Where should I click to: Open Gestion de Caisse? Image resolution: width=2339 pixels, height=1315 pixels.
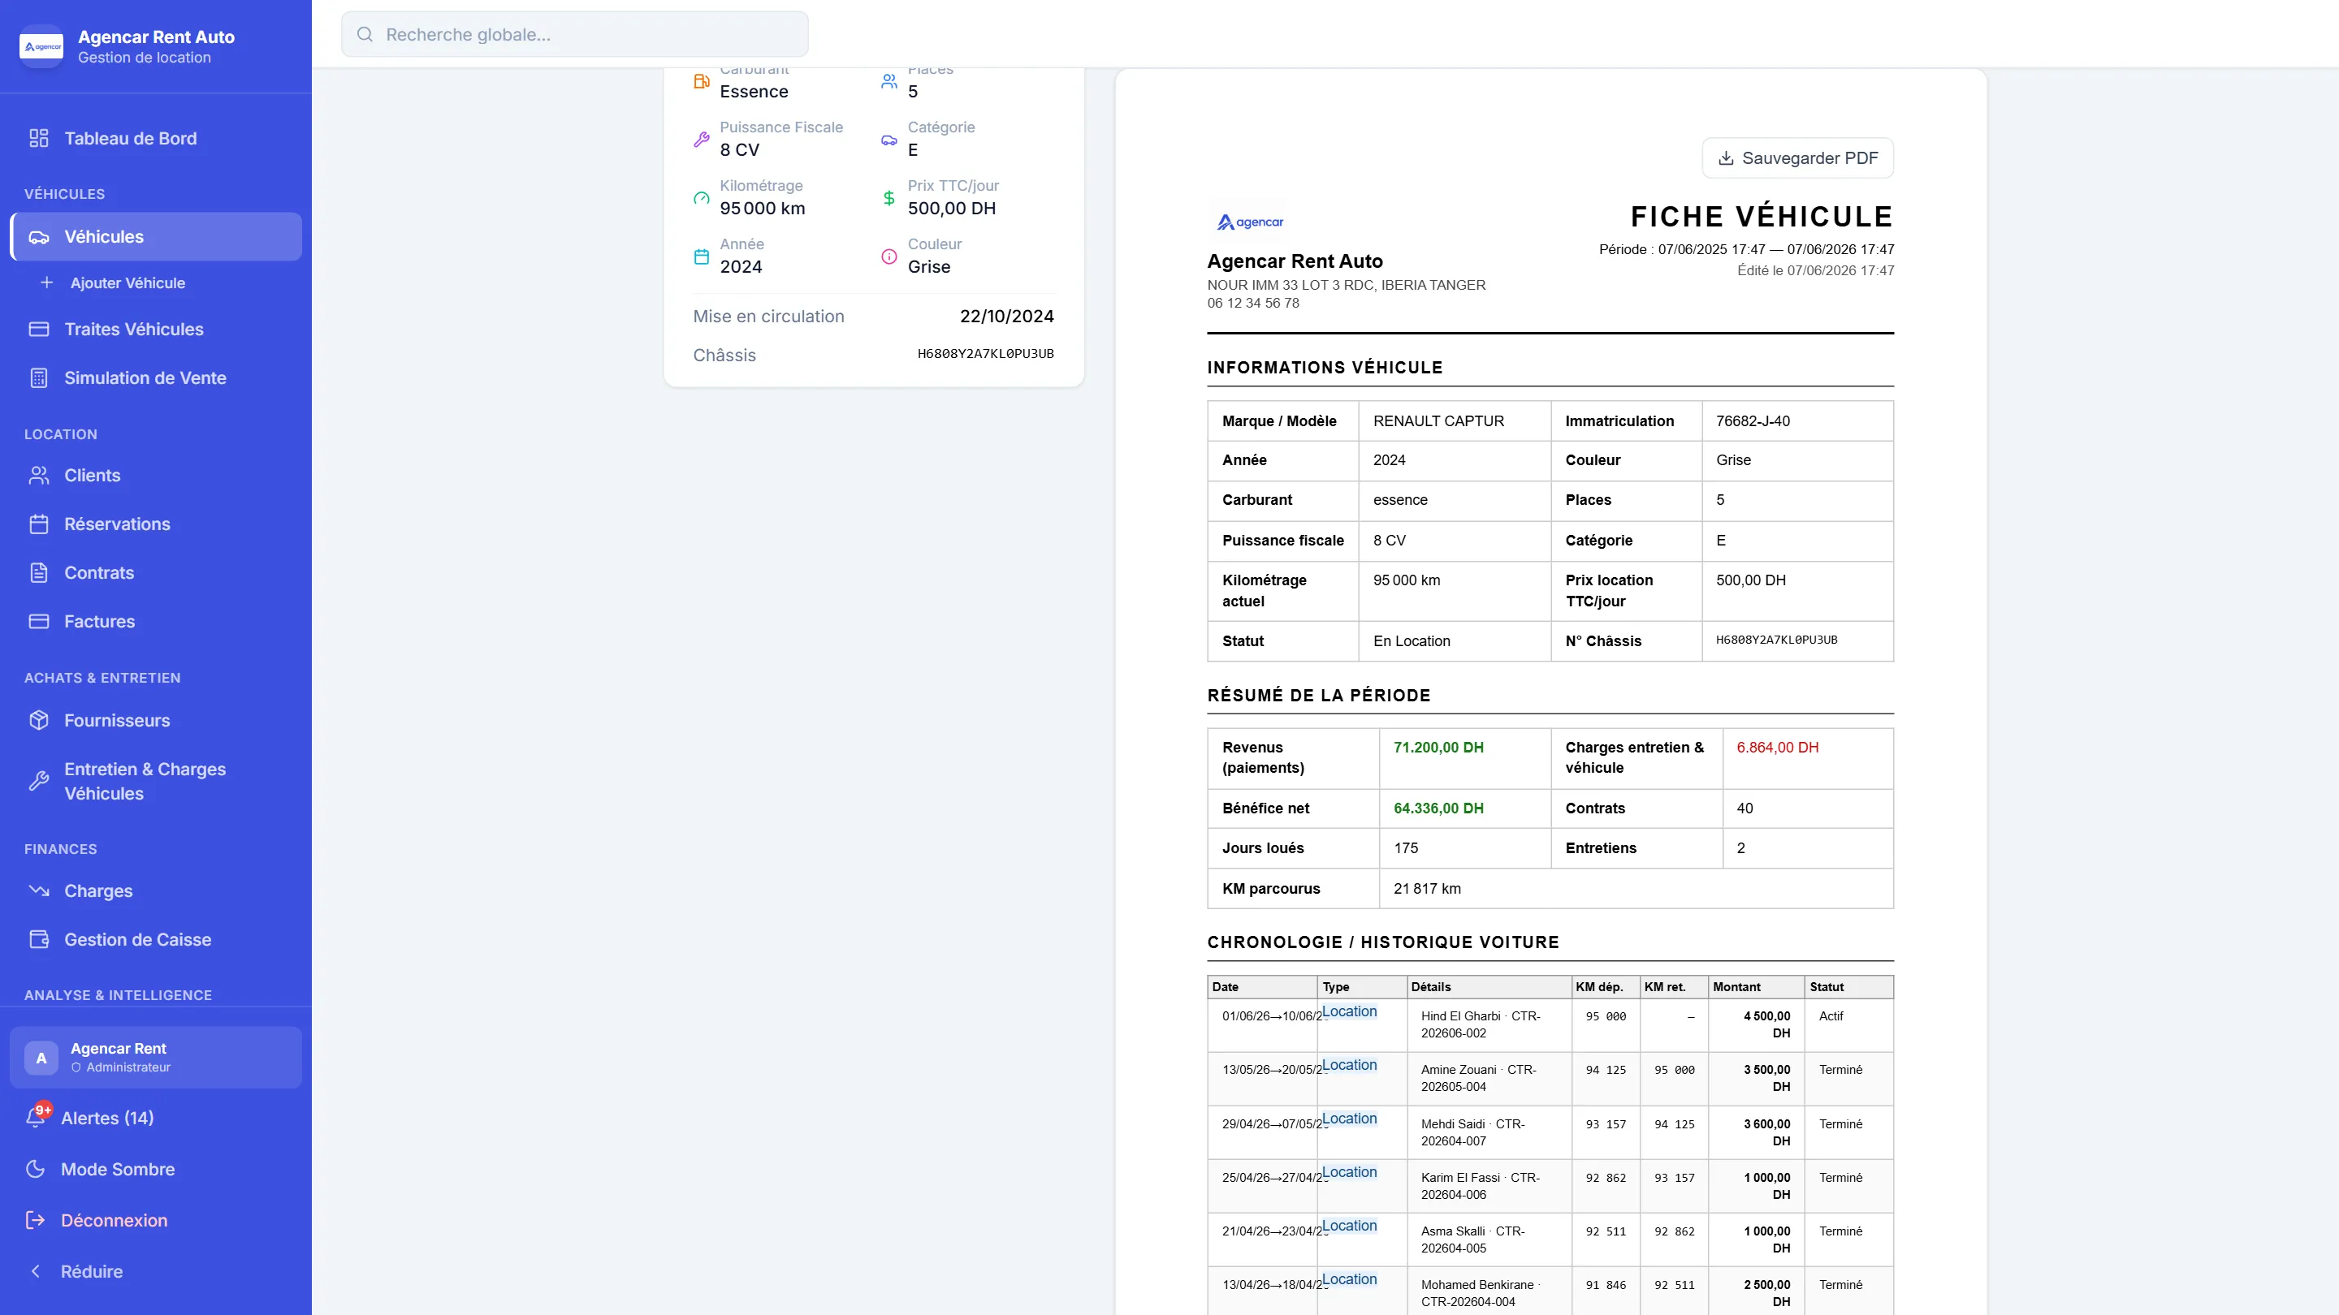coord(155,940)
